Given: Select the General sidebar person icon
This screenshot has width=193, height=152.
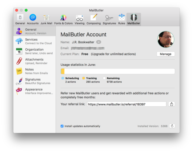Looking at the screenshot, I should [19, 31].
